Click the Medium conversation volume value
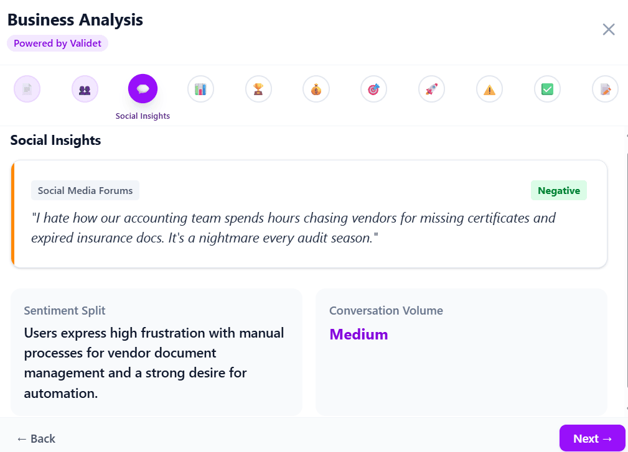This screenshot has width=628, height=452. tap(359, 334)
